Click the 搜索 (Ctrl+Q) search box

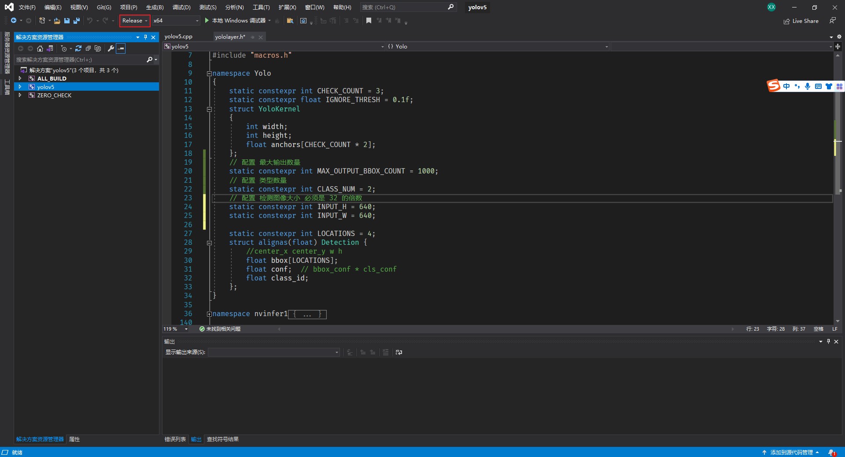click(403, 7)
